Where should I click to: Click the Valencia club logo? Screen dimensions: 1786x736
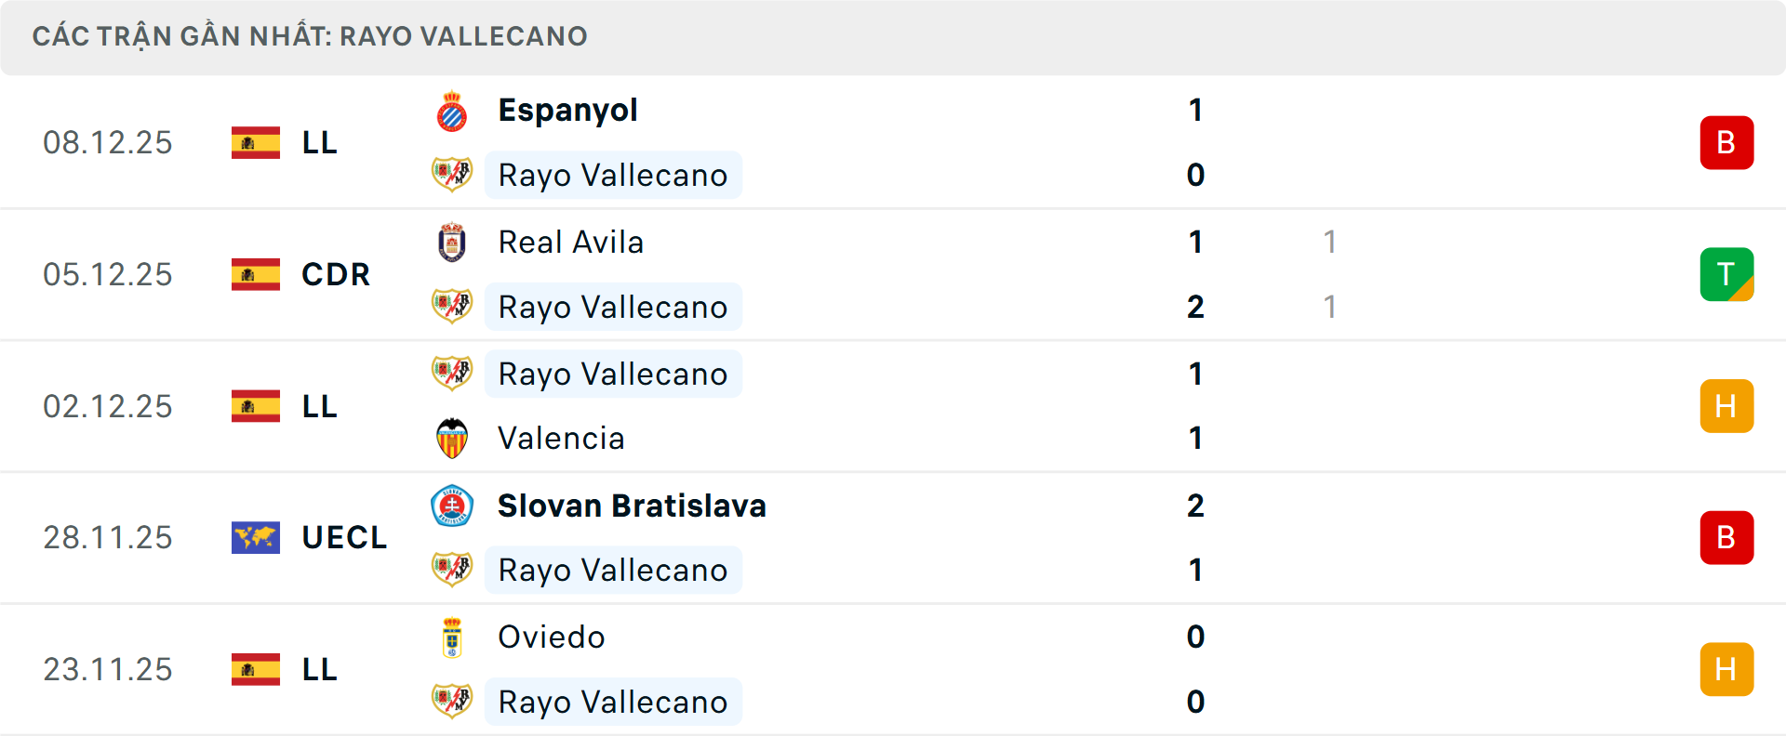[452, 438]
